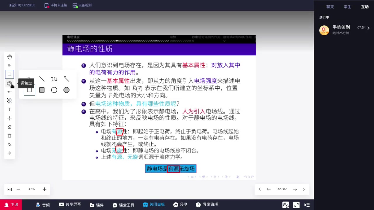The width and height of the screenshot is (374, 210).
Task: Select the checkered mosaic tool
Action: [x=9, y=101]
